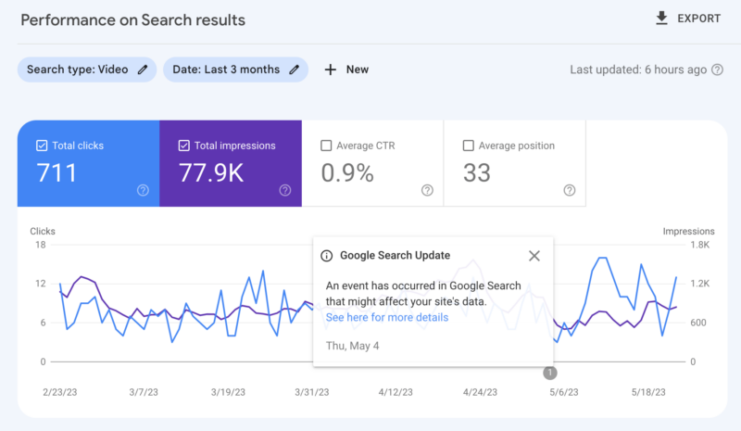741x431 pixels.
Task: Open help icon in Average position card
Action: coord(570,190)
